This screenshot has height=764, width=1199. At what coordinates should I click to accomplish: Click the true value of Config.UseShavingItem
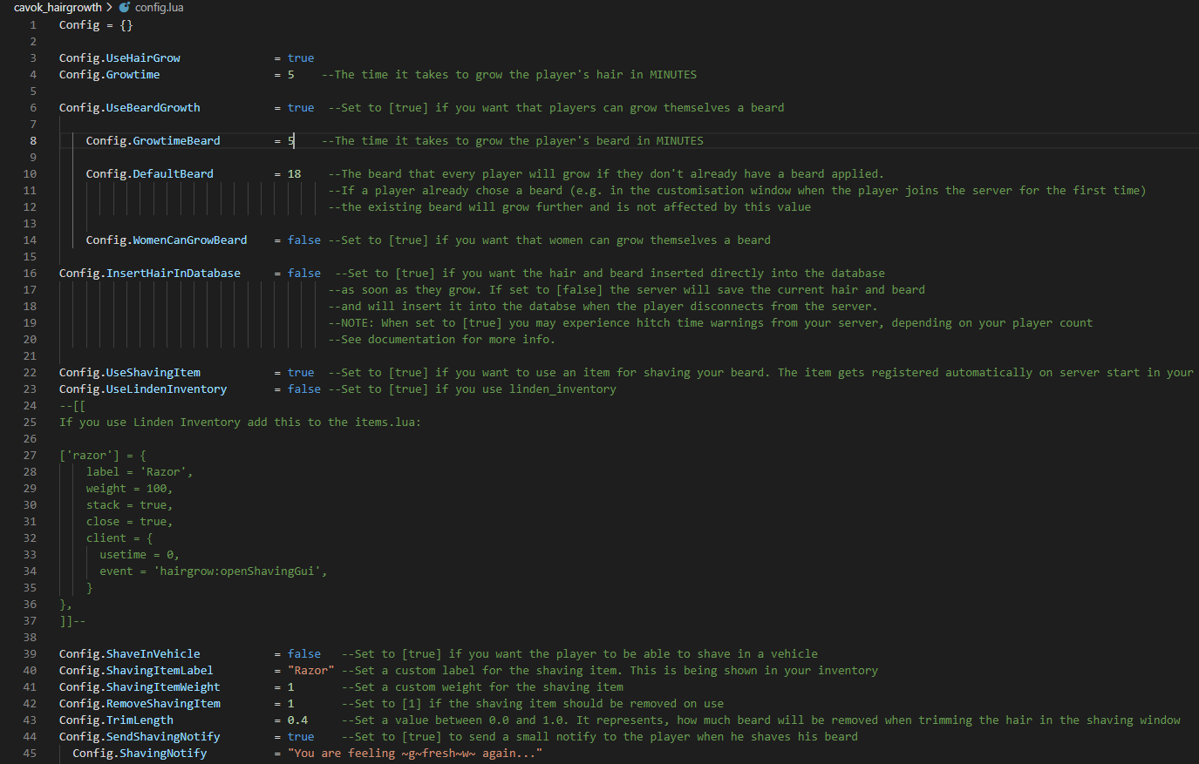click(301, 372)
